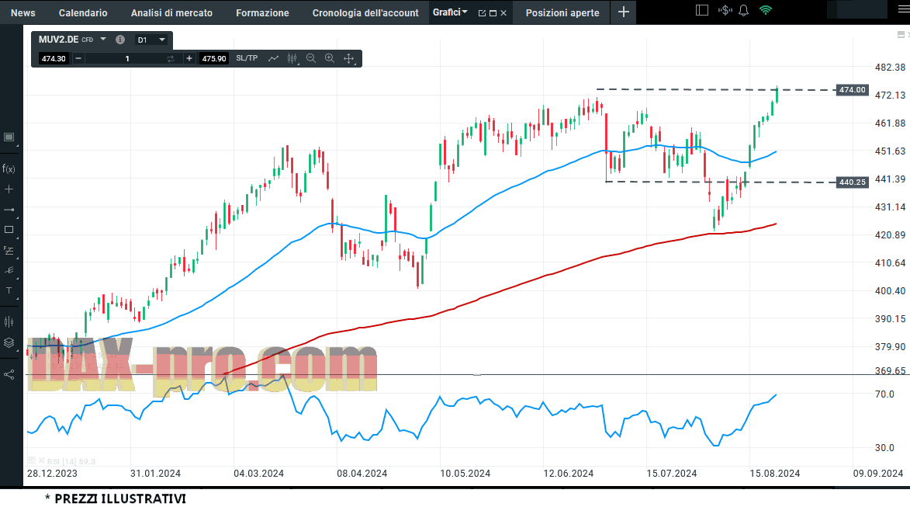The image size is (910, 507).
Task: Select the crosshair plus tool in sidebar
Action: [x=9, y=189]
